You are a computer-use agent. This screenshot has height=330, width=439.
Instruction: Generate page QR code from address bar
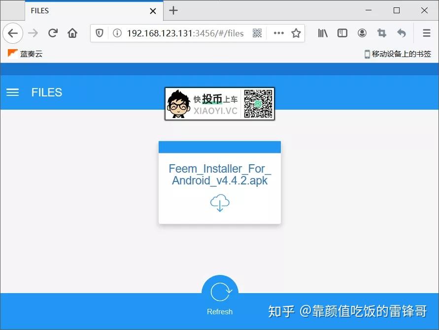(x=257, y=33)
